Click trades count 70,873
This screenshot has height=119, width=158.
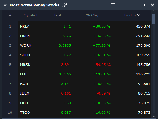click(x=144, y=113)
